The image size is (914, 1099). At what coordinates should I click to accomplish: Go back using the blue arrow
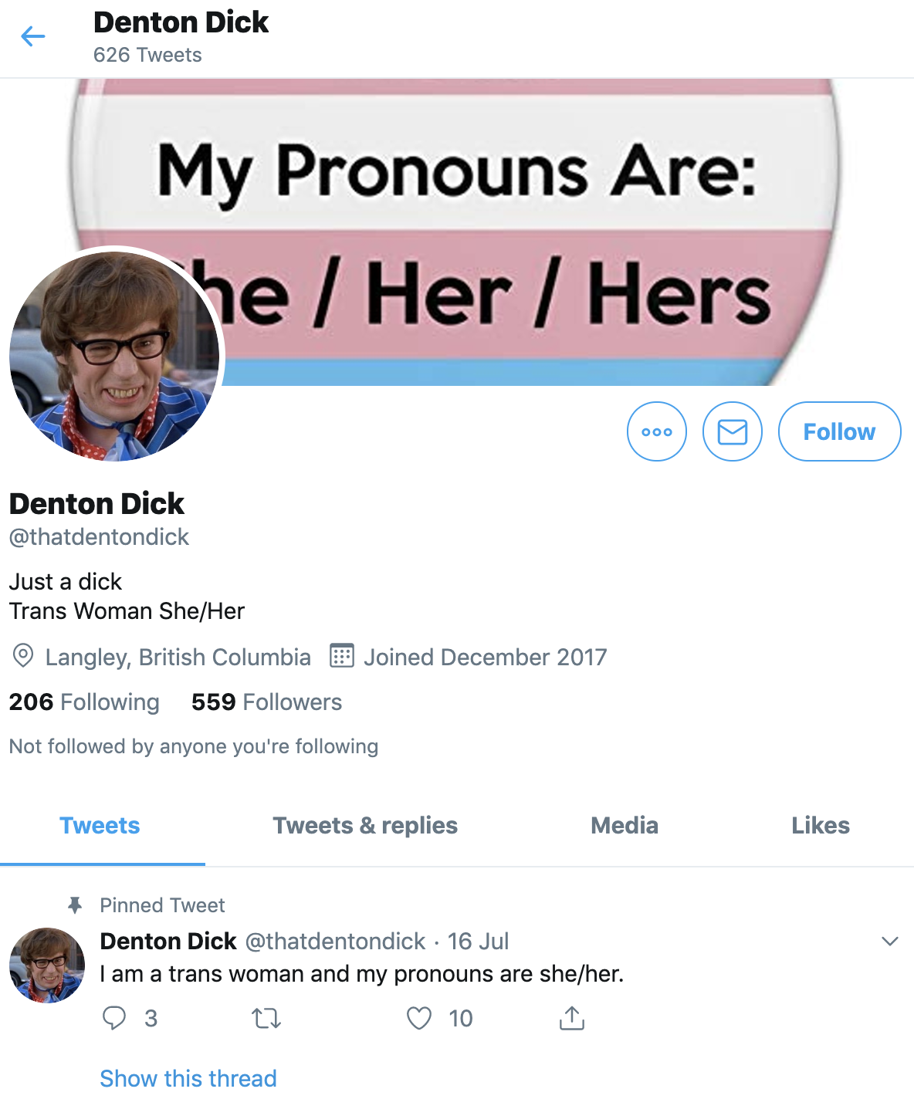(x=33, y=36)
